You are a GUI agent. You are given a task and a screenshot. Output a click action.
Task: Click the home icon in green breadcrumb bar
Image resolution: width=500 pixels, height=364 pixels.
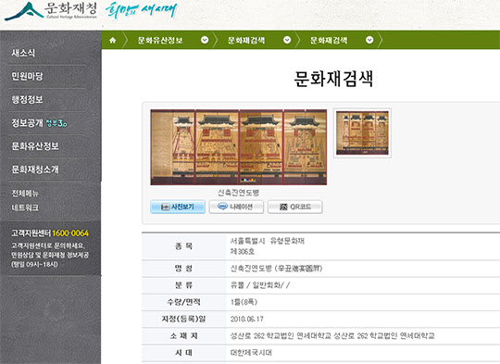click(113, 40)
